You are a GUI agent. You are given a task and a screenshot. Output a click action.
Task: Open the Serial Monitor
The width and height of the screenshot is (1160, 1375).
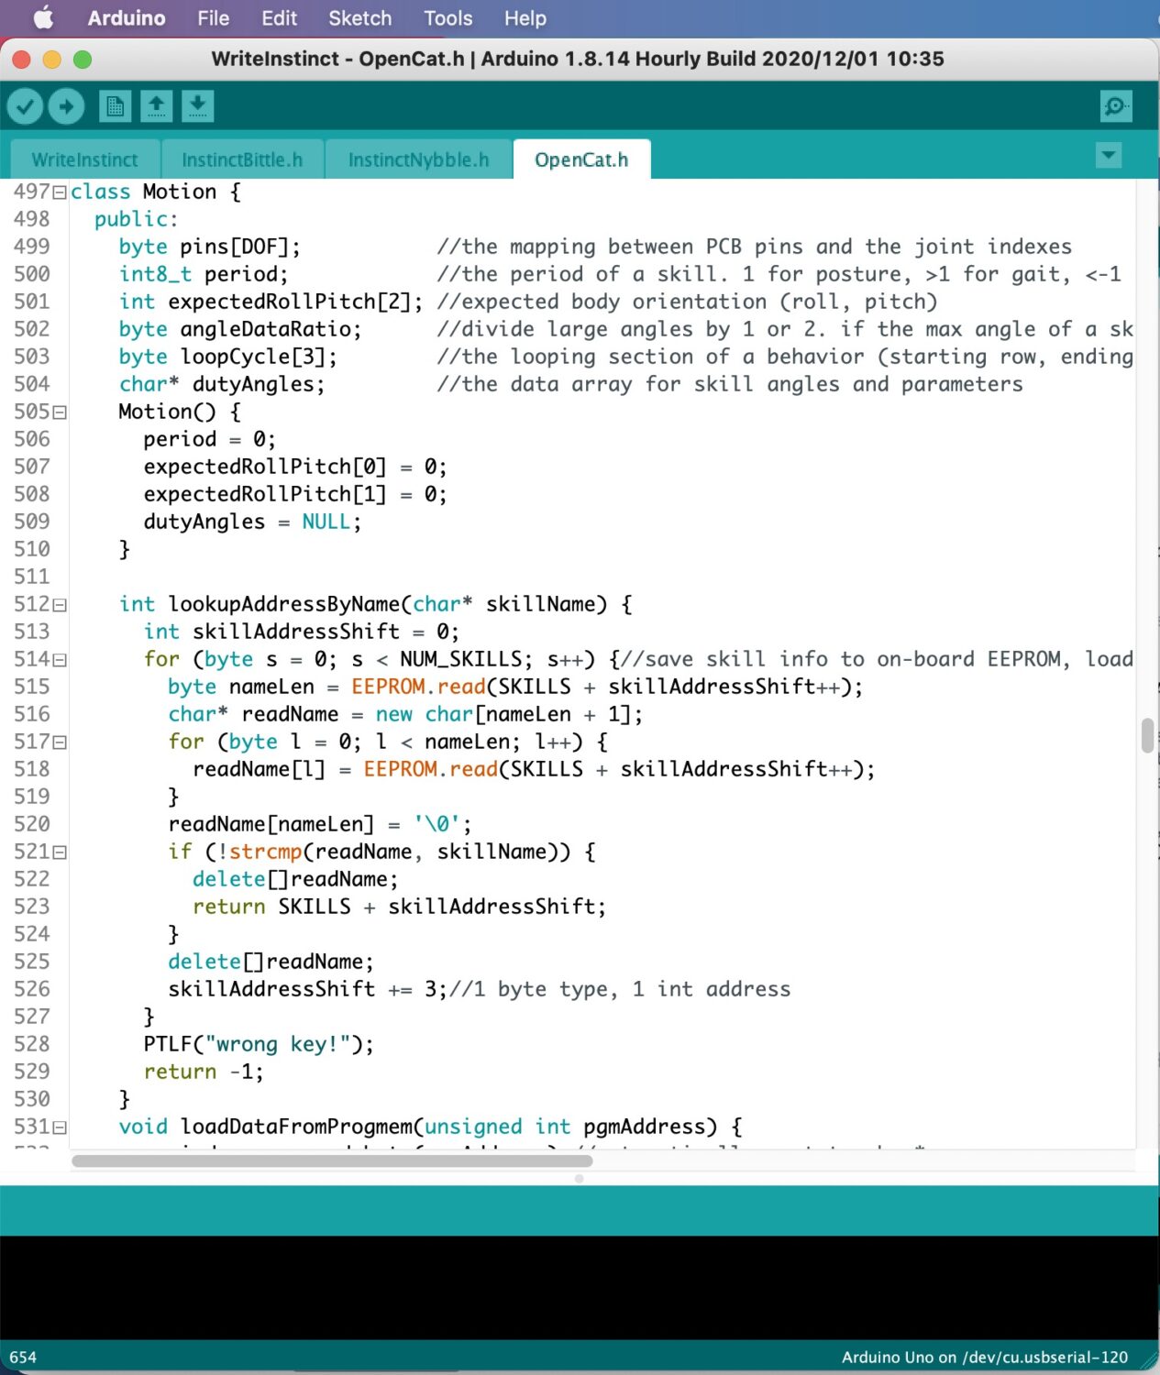1116,107
